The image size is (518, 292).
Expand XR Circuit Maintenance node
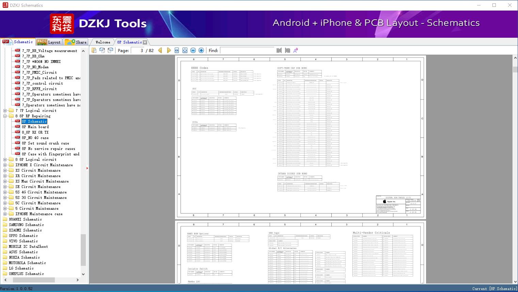coord(5,176)
